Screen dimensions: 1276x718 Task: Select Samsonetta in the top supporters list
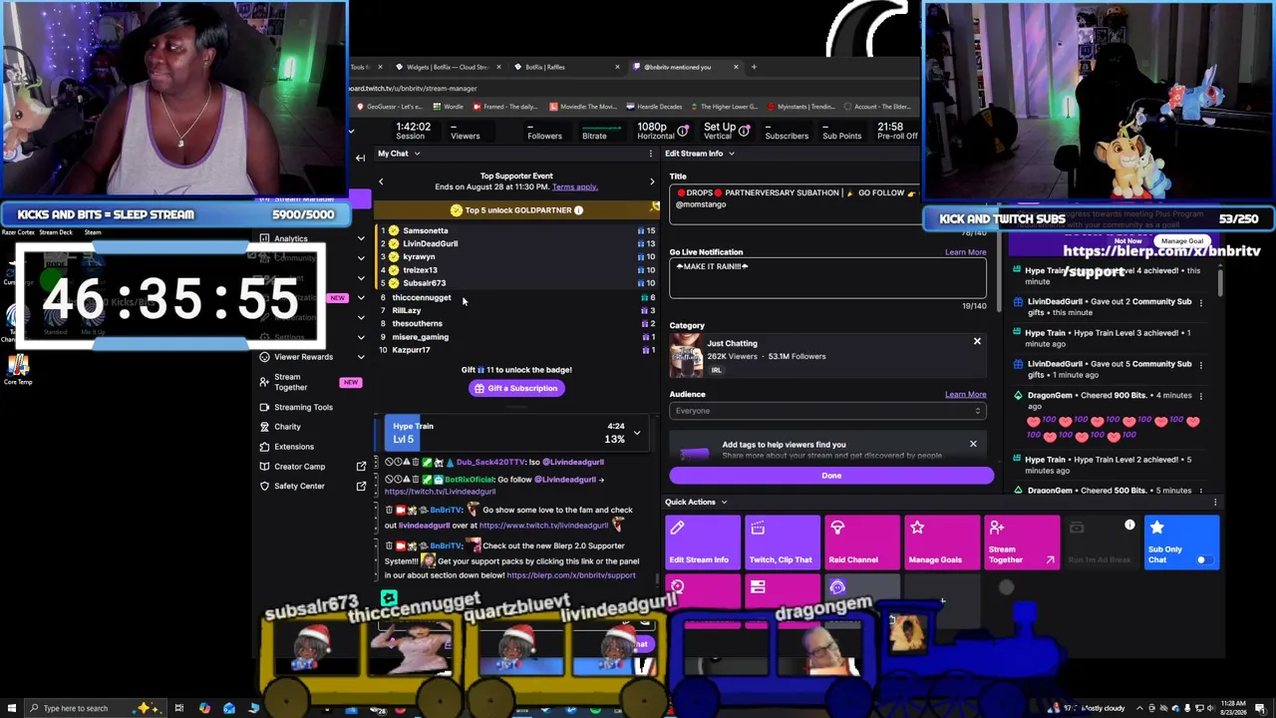click(x=426, y=230)
